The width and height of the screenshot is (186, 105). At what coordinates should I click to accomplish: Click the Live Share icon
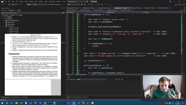point(176,5)
